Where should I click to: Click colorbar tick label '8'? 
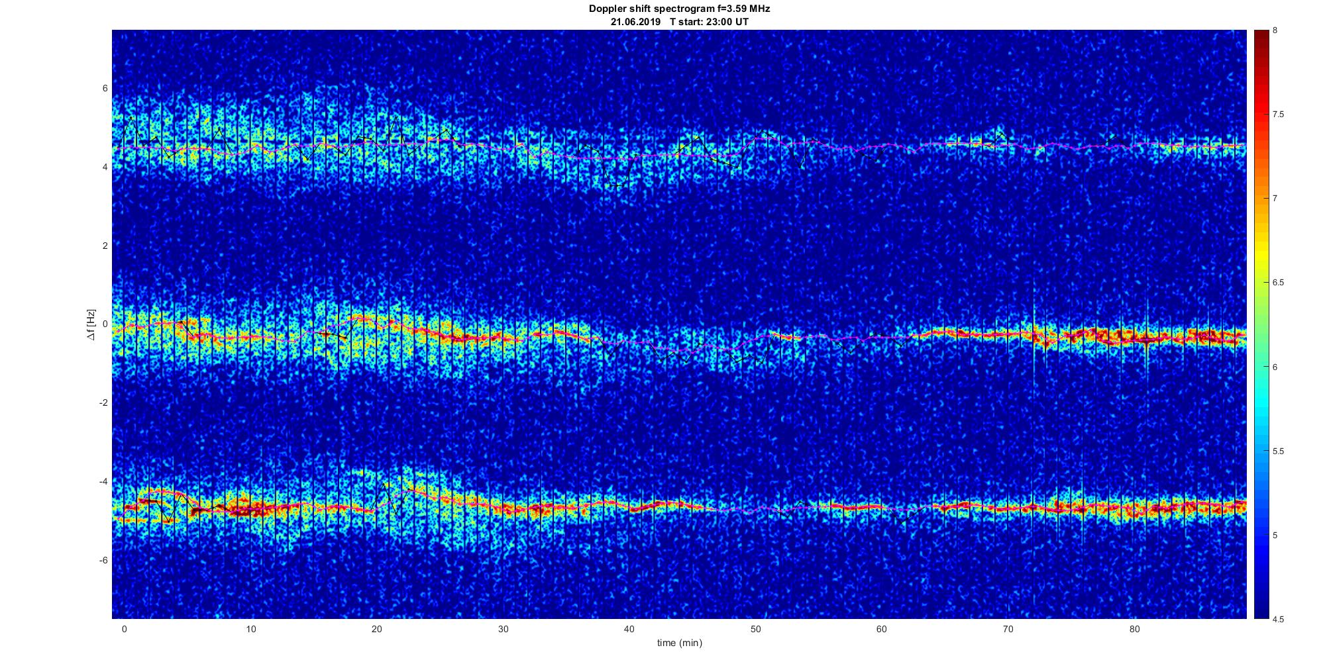pyautogui.click(x=1275, y=30)
